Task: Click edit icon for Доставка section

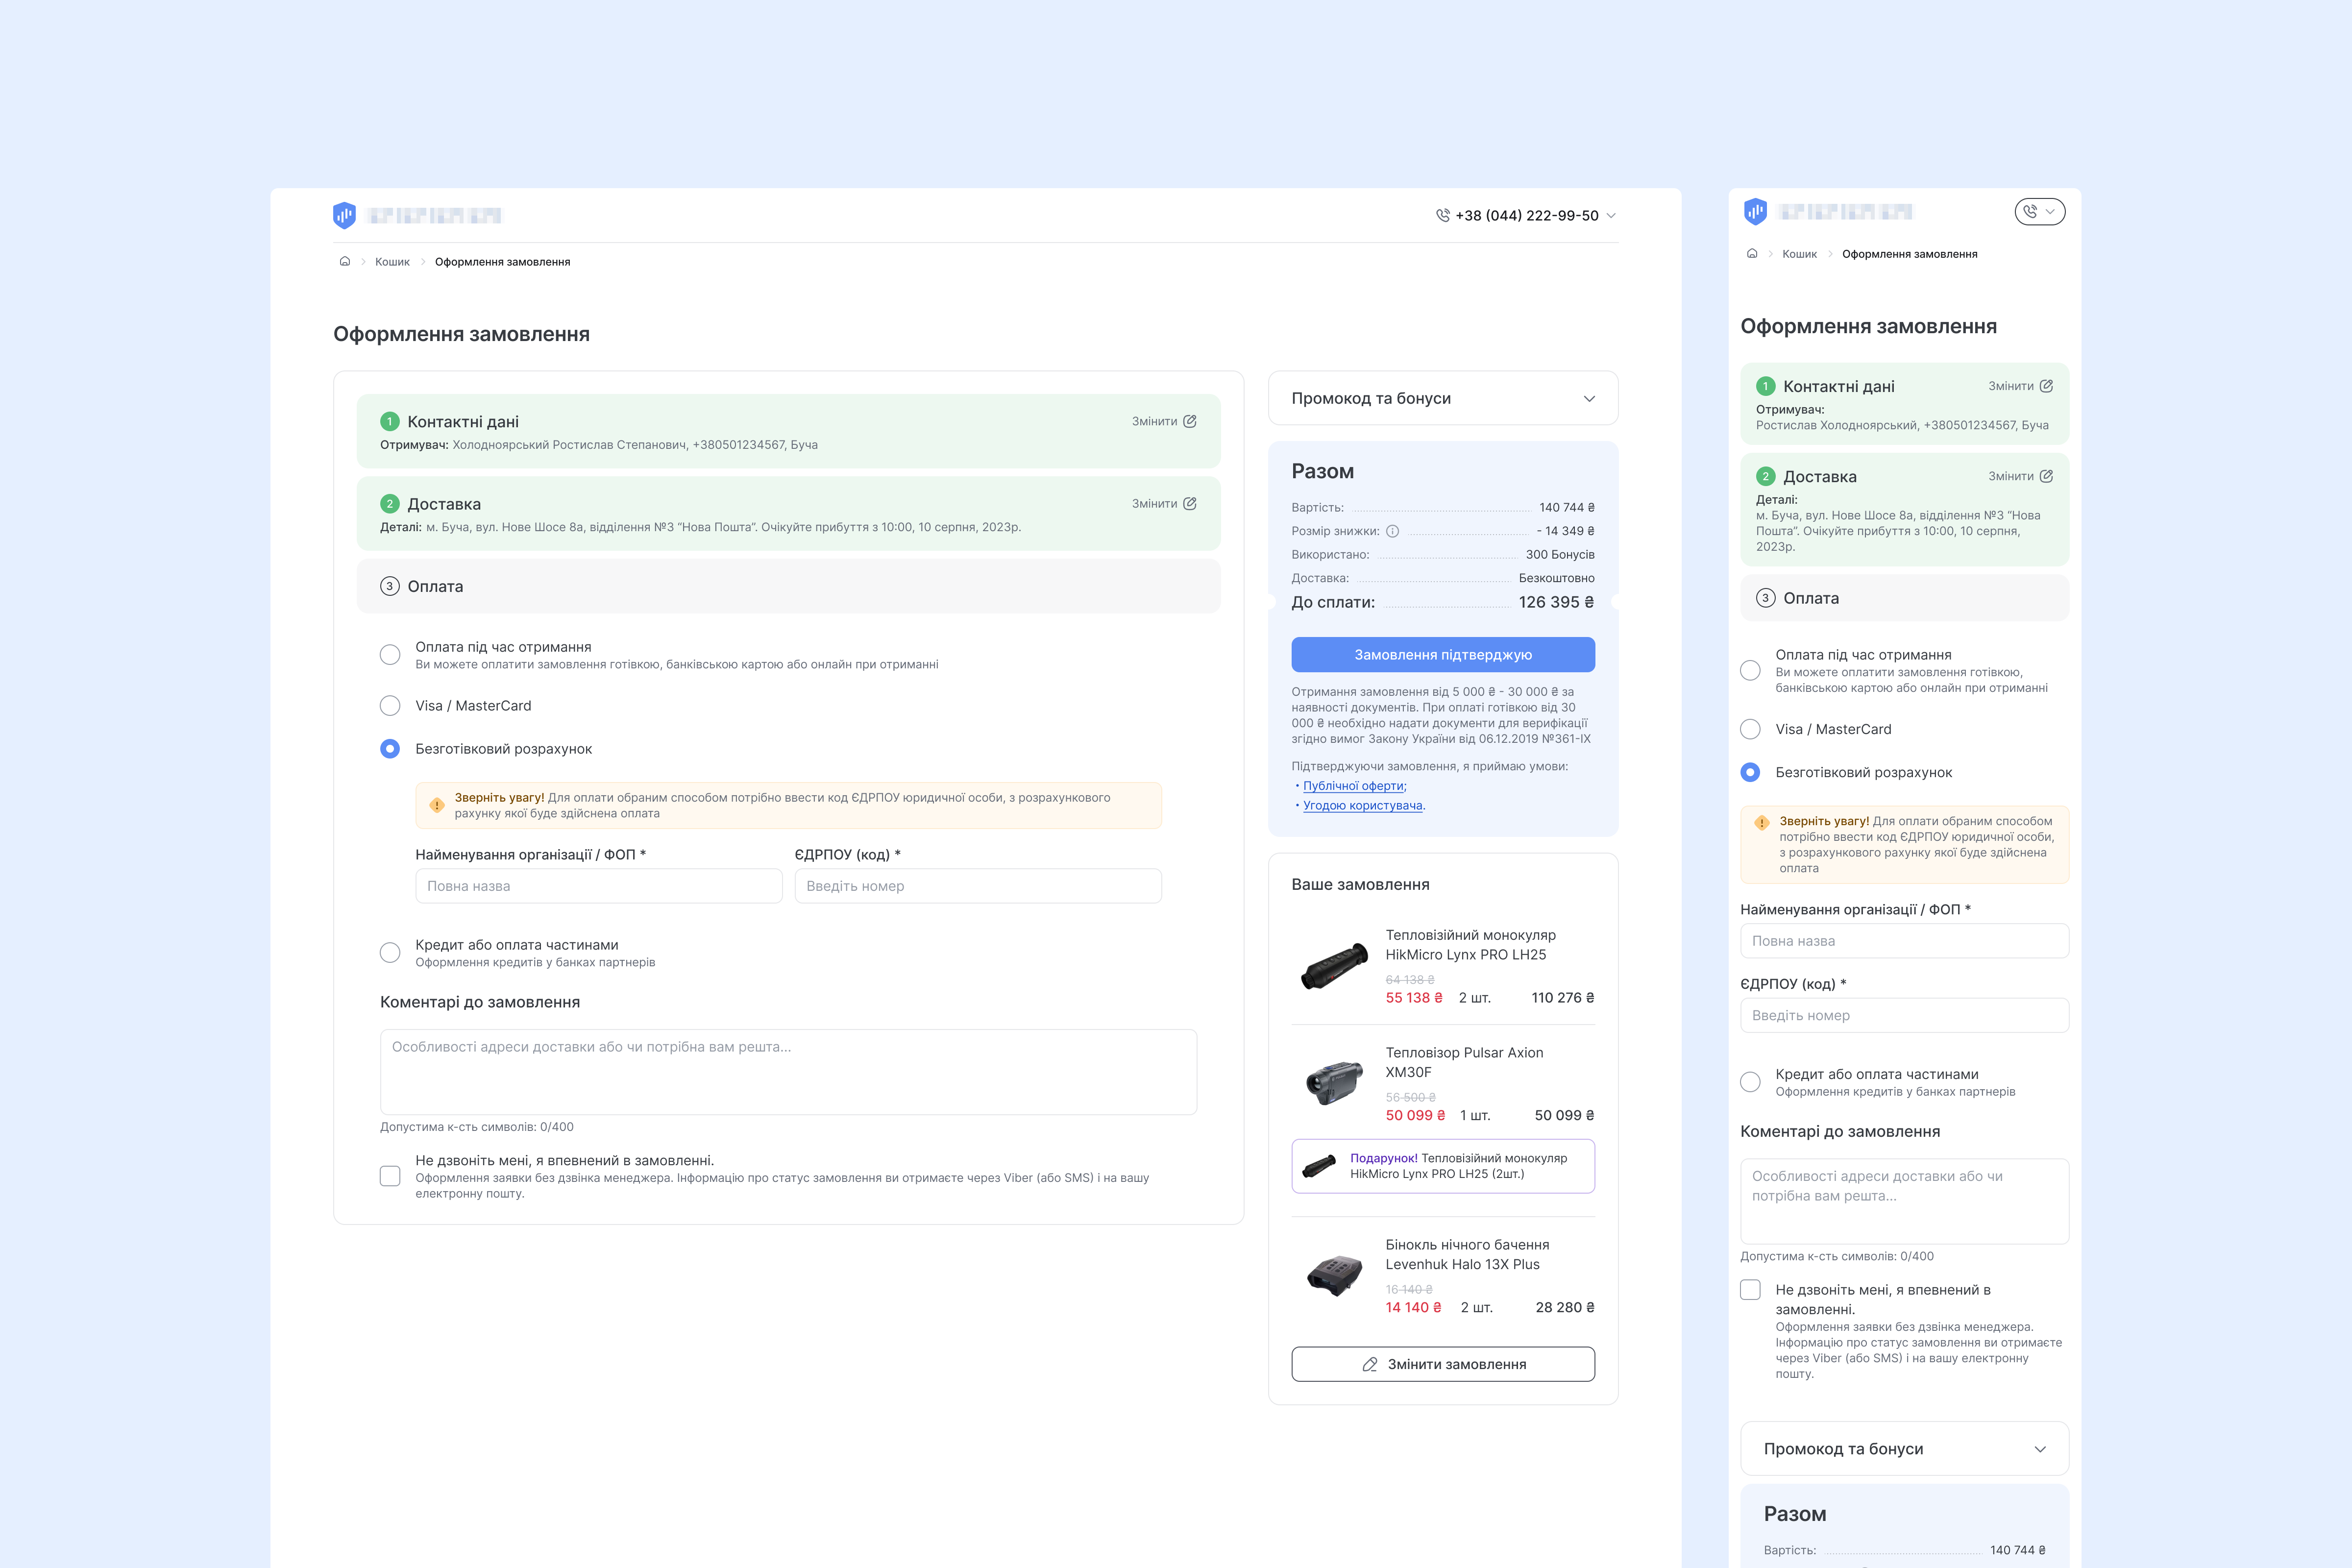Action: pos(1190,504)
